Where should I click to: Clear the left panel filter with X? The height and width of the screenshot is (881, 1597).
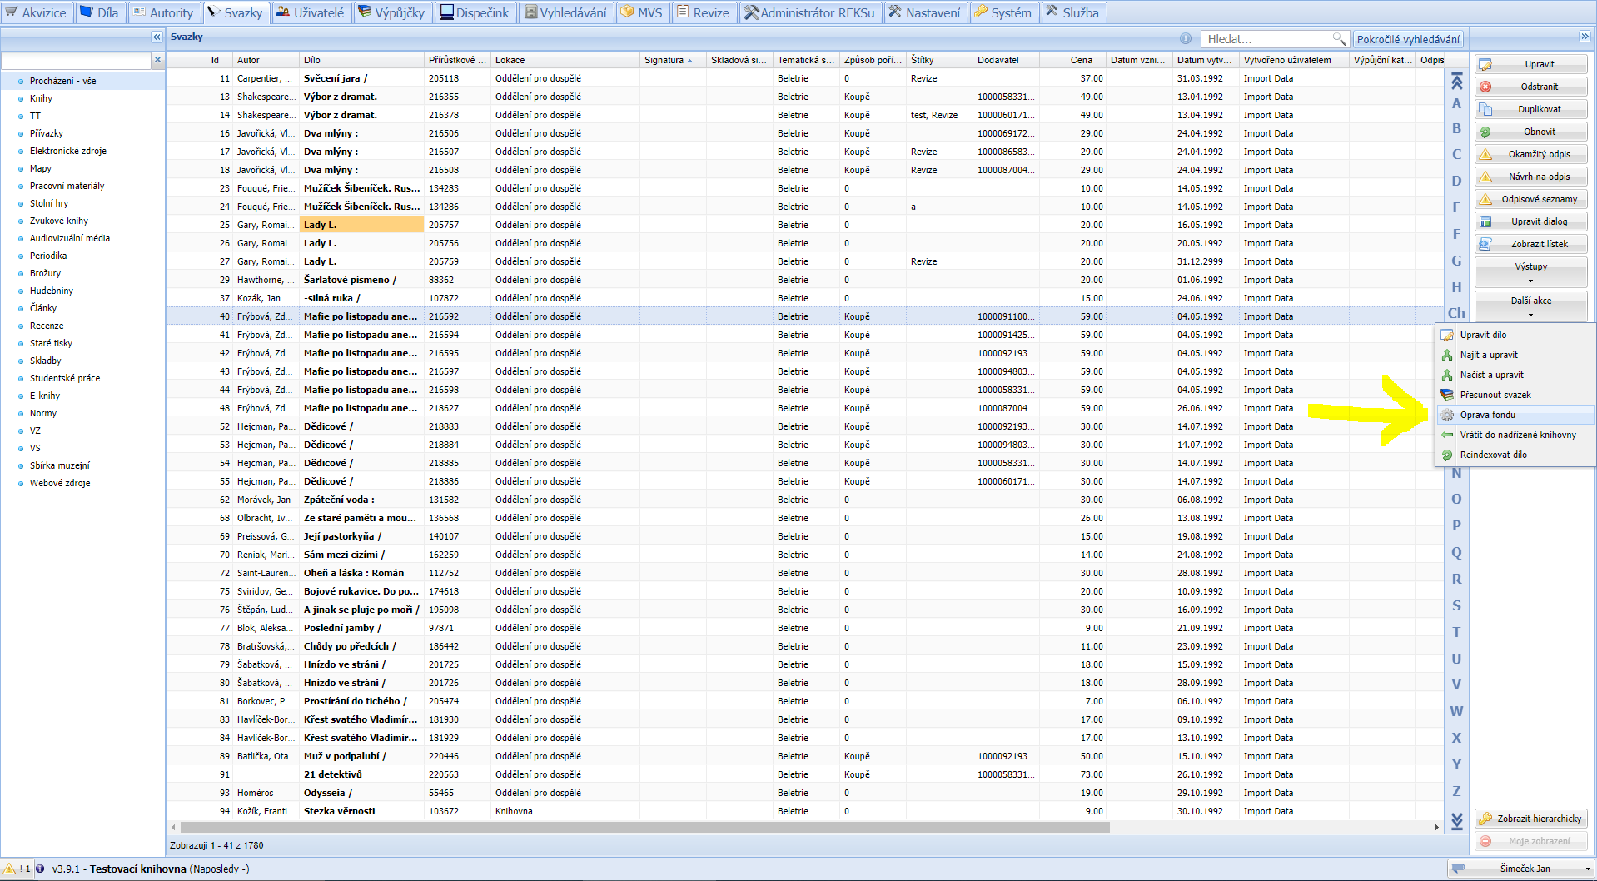click(x=157, y=60)
